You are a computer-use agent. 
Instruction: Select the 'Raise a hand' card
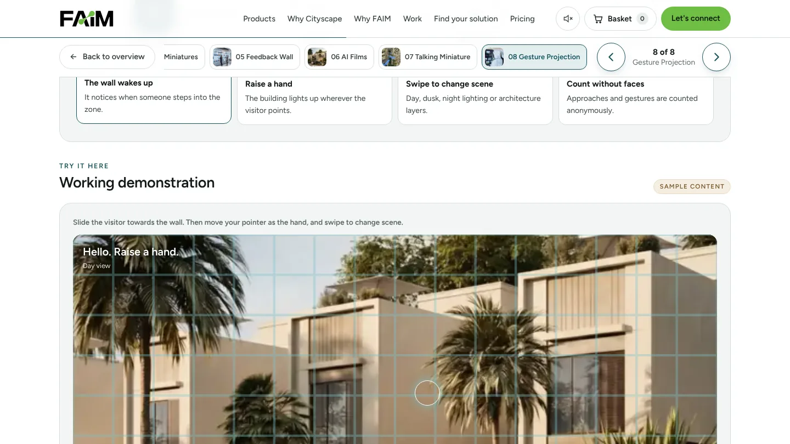point(314,101)
